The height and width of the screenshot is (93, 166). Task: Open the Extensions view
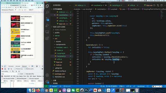coord(47,38)
